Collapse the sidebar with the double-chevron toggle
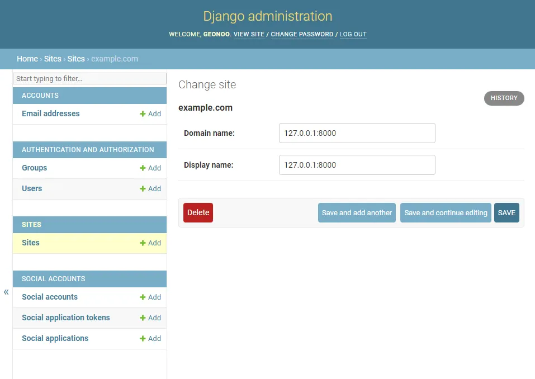Viewport: 535px width, 379px height. pos(6,292)
